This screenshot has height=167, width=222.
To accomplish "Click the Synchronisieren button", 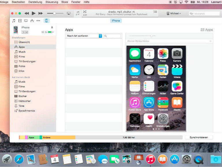I will tap(199, 137).
